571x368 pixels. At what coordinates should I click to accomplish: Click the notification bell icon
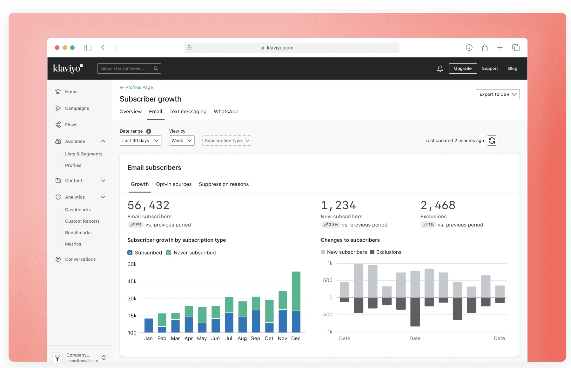(440, 69)
